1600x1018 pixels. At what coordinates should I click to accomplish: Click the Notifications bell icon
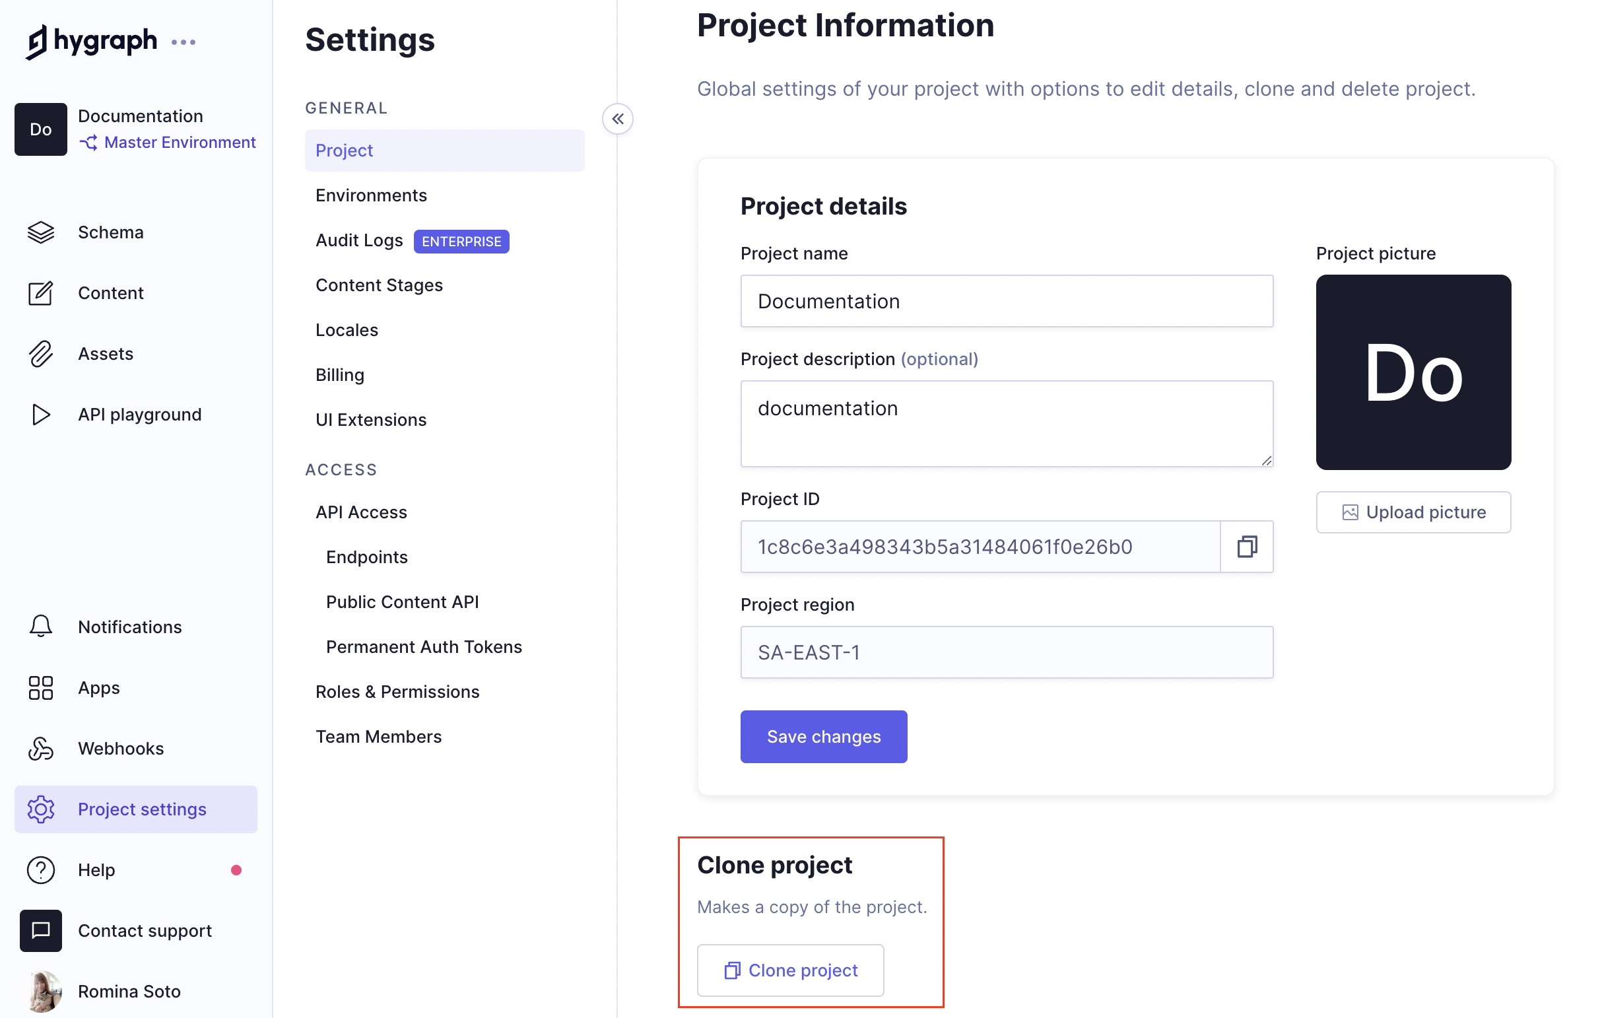pos(40,627)
